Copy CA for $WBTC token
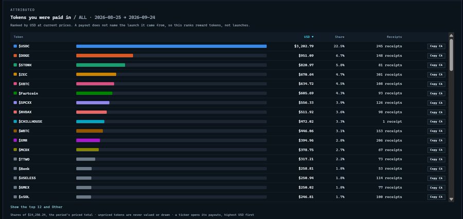 pyautogui.click(x=436, y=131)
